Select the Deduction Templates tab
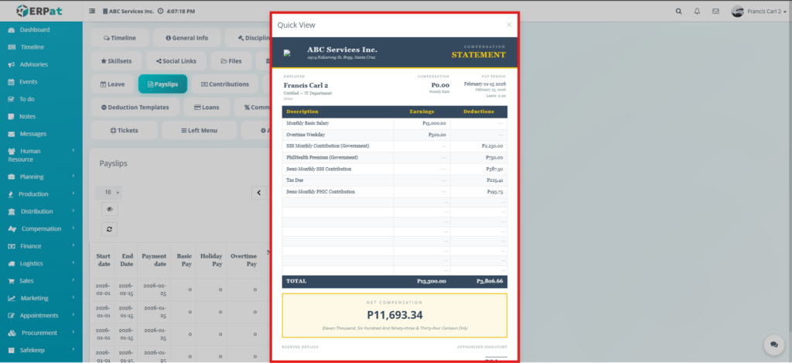The height and width of the screenshot is (363, 792). pyautogui.click(x=134, y=107)
